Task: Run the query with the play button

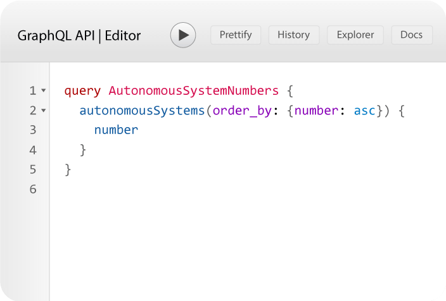Action: click(x=183, y=35)
